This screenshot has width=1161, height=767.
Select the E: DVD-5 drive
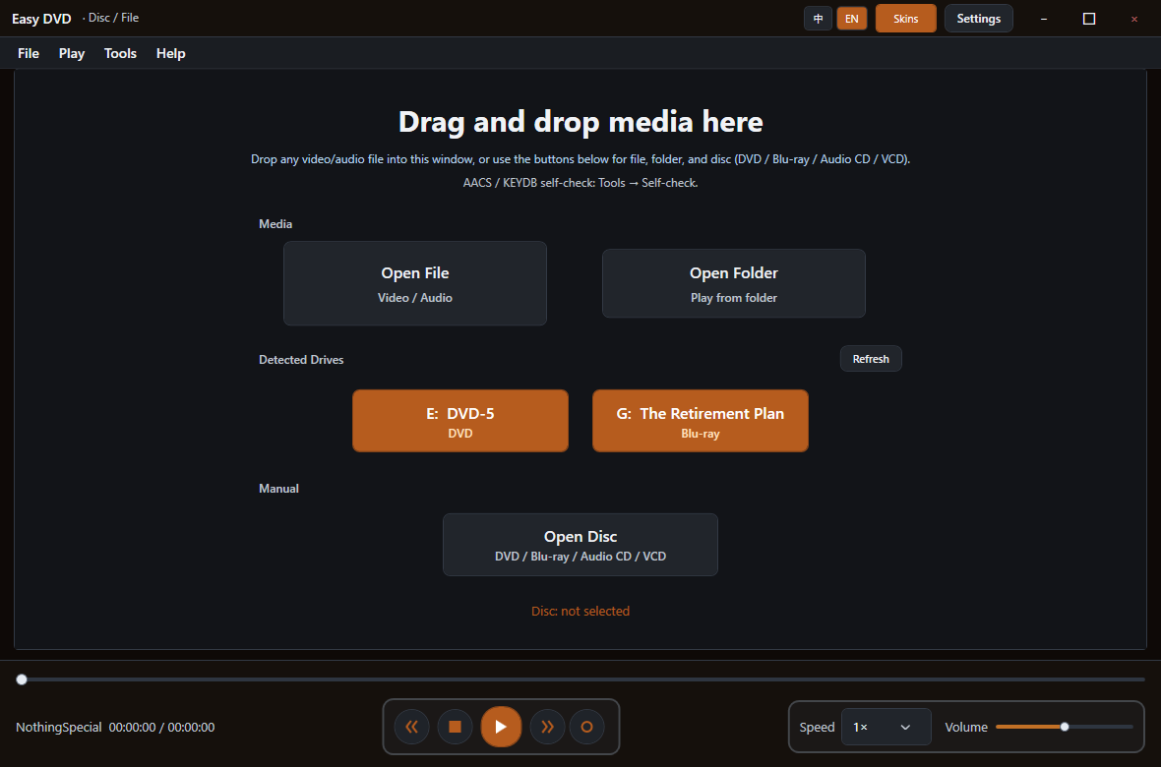point(460,421)
